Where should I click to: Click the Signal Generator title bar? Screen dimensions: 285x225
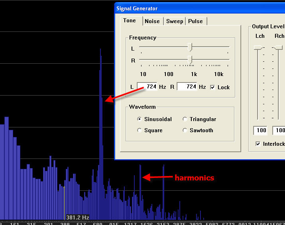coord(200,8)
